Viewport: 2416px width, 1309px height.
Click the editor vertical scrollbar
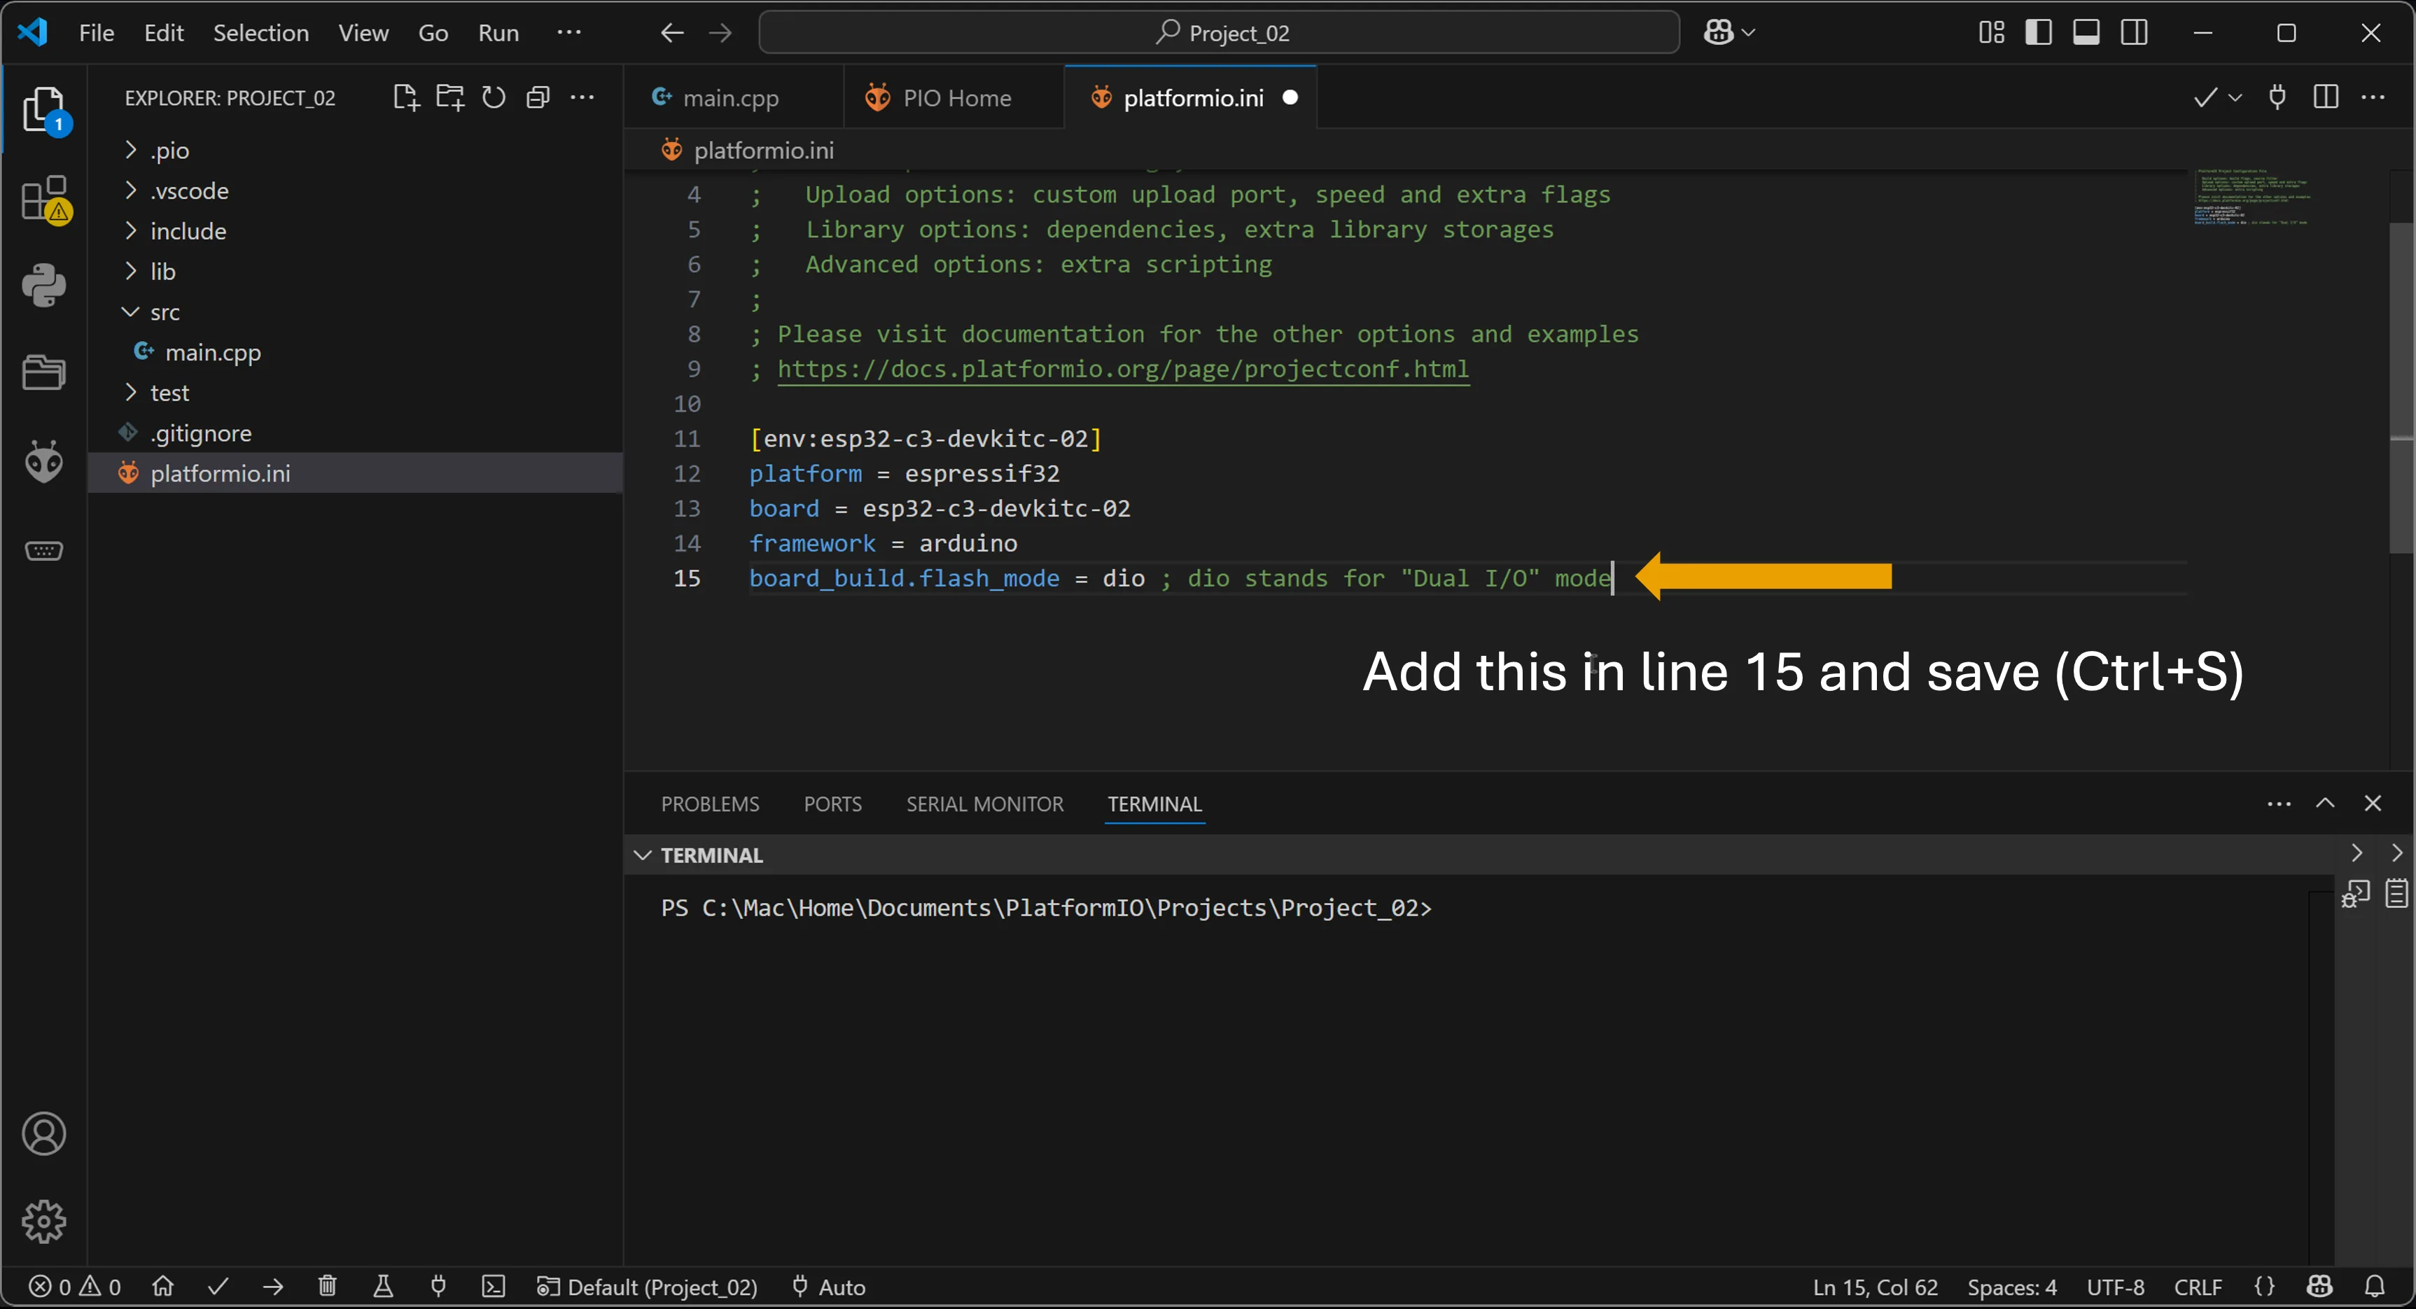pos(2402,389)
